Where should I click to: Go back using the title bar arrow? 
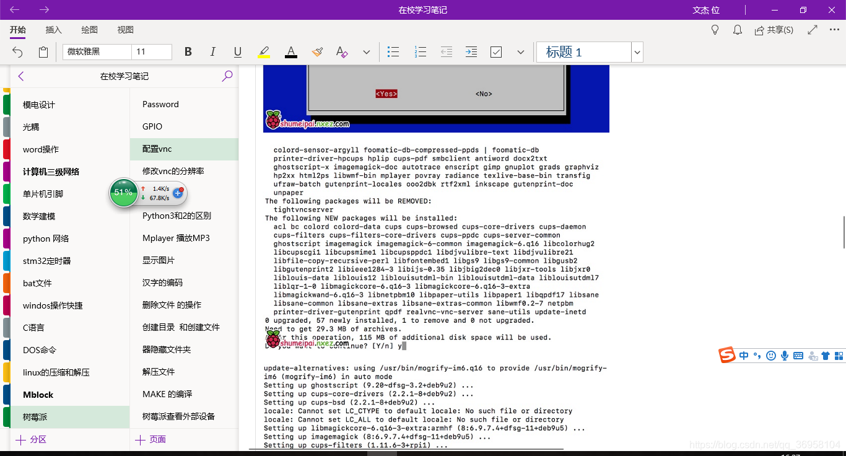(15, 10)
